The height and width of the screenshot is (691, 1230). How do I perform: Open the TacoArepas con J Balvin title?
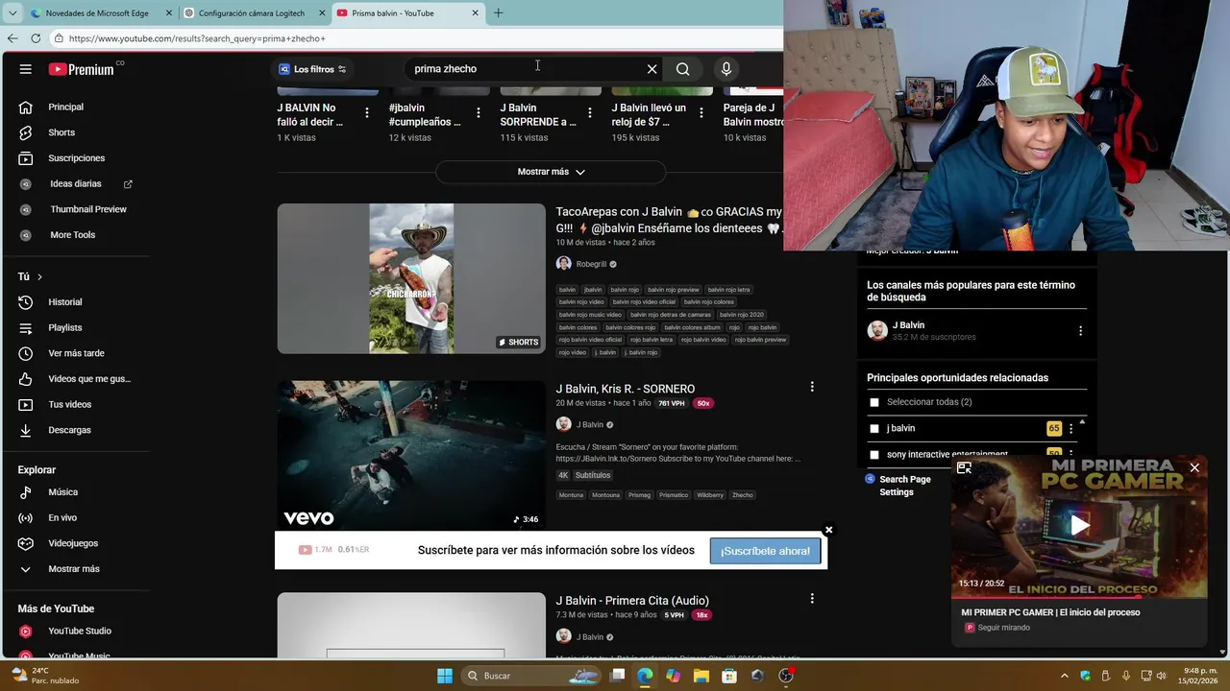point(669,220)
